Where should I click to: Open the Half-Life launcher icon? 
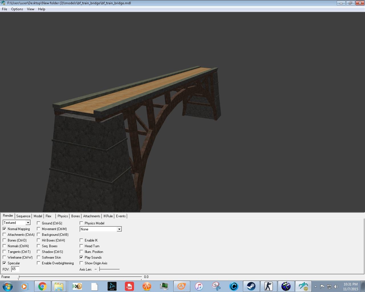pyautogui.click(x=182, y=286)
